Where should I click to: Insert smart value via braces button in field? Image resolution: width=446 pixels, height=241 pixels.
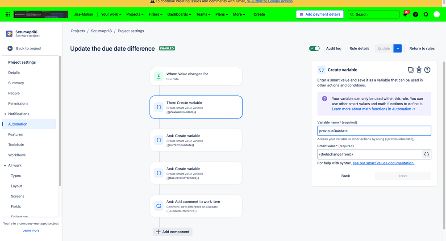click(x=426, y=154)
